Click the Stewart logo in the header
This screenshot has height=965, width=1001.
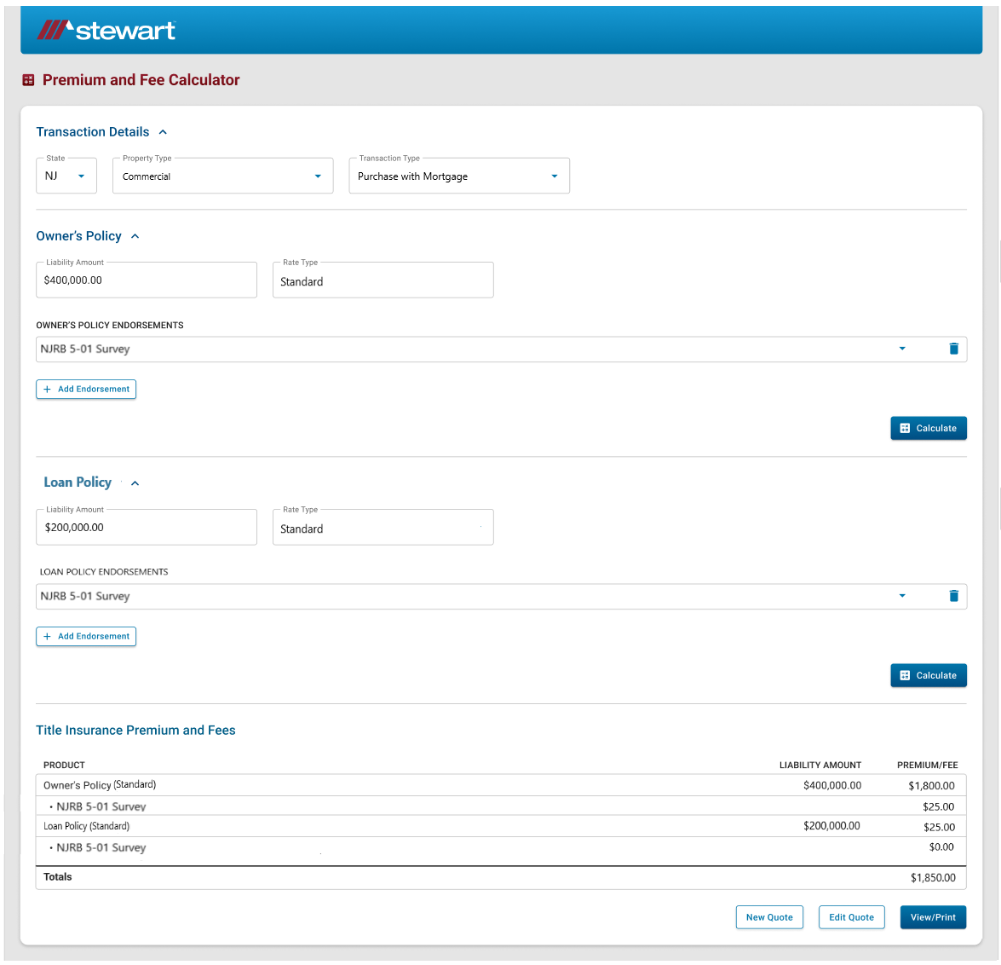(x=106, y=29)
